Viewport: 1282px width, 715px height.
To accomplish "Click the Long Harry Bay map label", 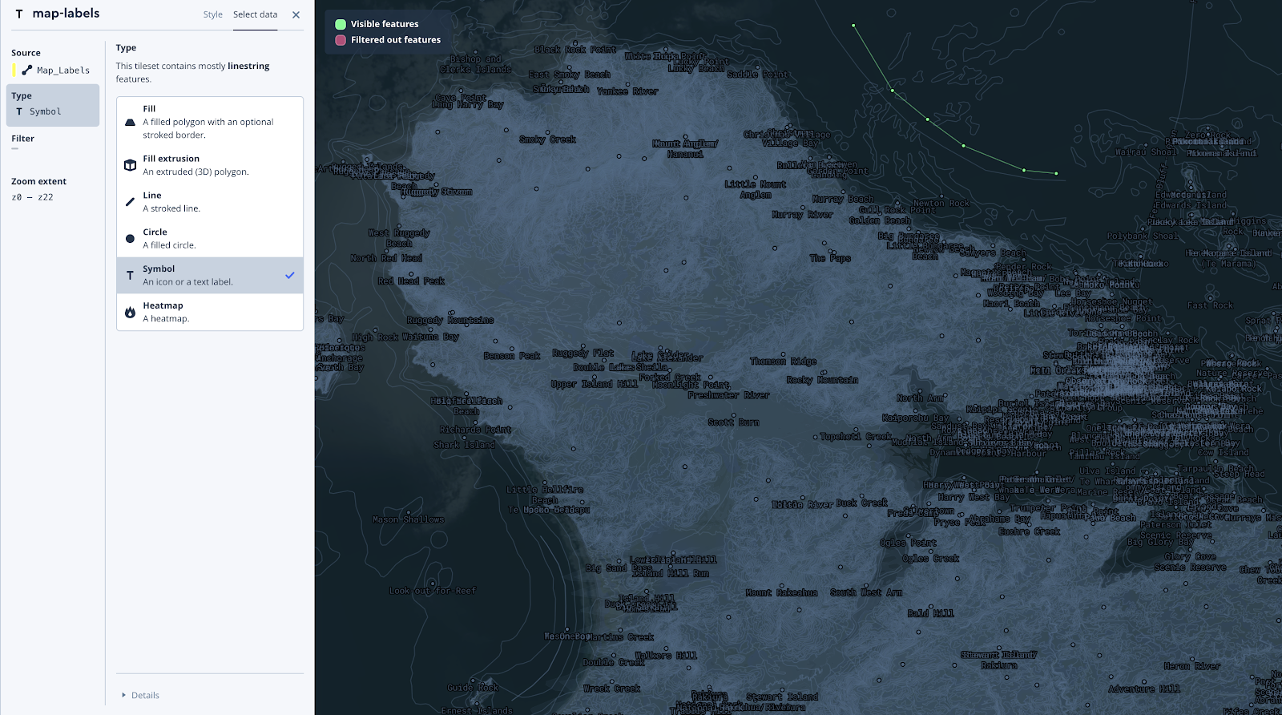I will tap(468, 105).
